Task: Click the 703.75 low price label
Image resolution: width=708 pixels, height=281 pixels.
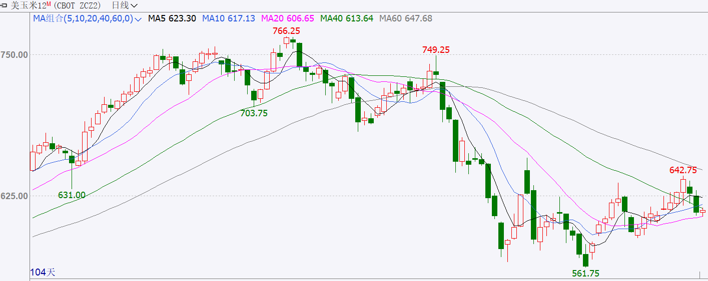Action: (254, 113)
